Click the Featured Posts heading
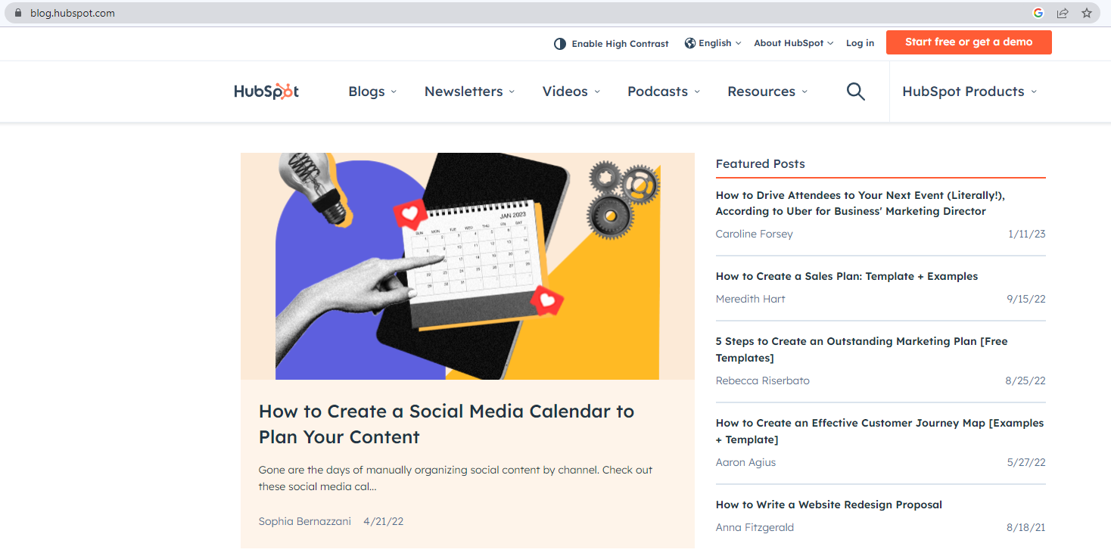1111x559 pixels. (761, 163)
